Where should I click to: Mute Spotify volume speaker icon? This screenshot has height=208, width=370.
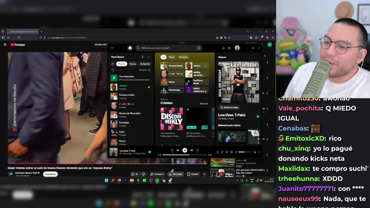236,152
